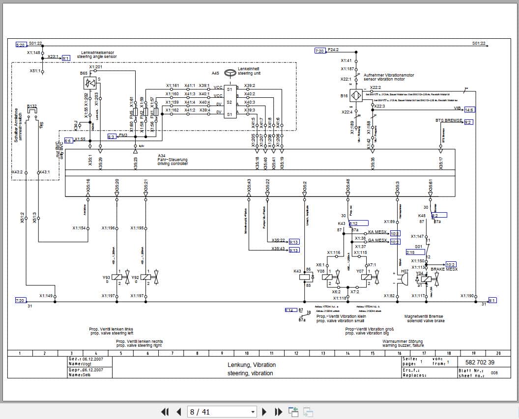519x419 pixels.
Task: Click the Y04 brake solenoid symbol
Action: tap(426, 279)
